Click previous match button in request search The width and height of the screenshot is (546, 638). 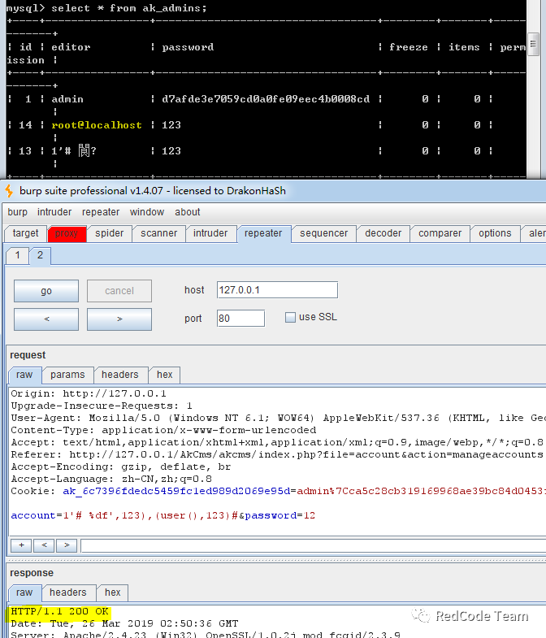click(x=44, y=545)
